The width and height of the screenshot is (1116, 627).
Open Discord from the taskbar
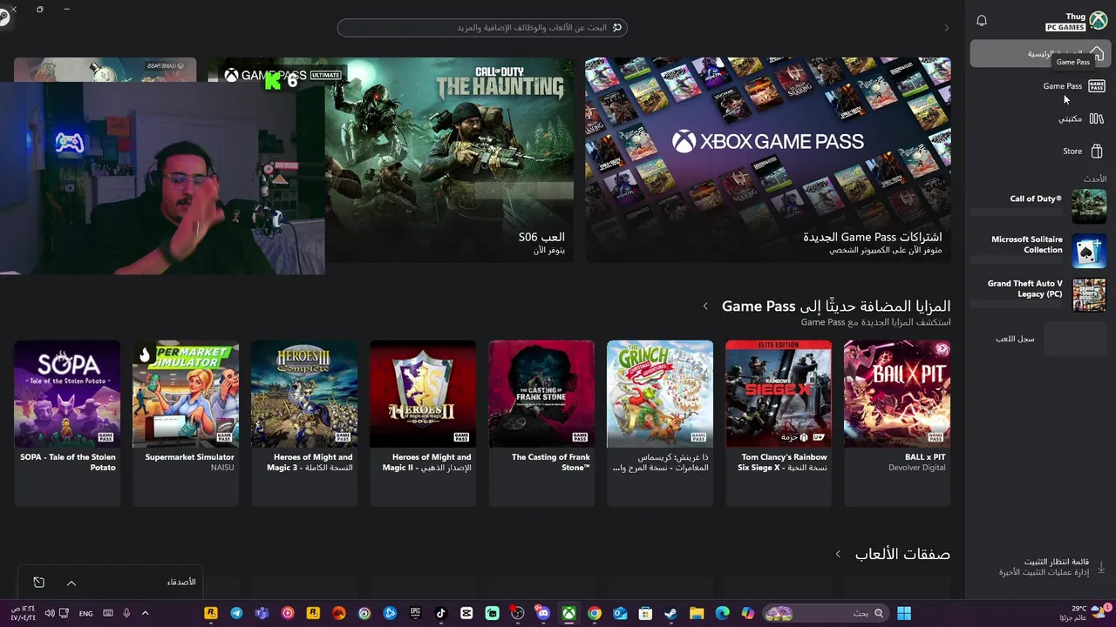(x=543, y=613)
